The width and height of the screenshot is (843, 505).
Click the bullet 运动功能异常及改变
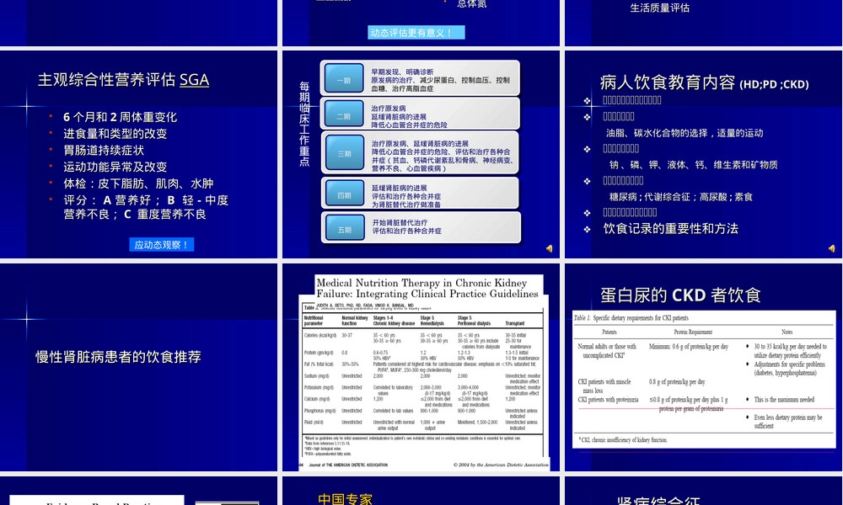pyautogui.click(x=115, y=167)
